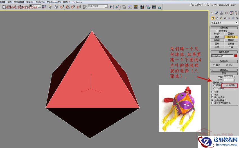
Task: Enable the 自动栅格 checkbox
Action: (217, 31)
